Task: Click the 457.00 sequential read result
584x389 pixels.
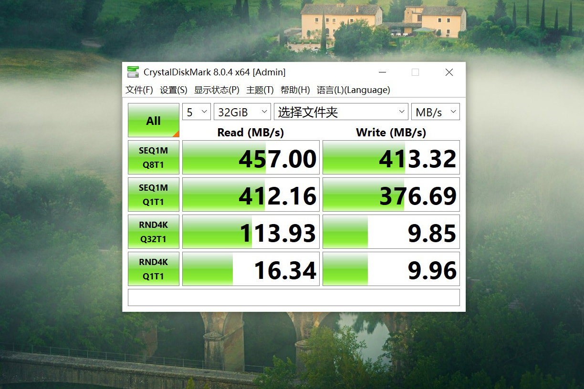Action: coord(251,157)
